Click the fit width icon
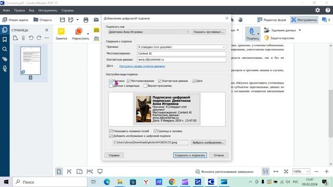This screenshot has height=187, width=333. 276,171
